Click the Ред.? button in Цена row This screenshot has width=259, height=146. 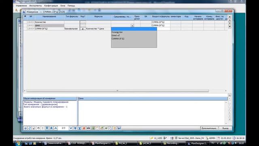[83, 26]
